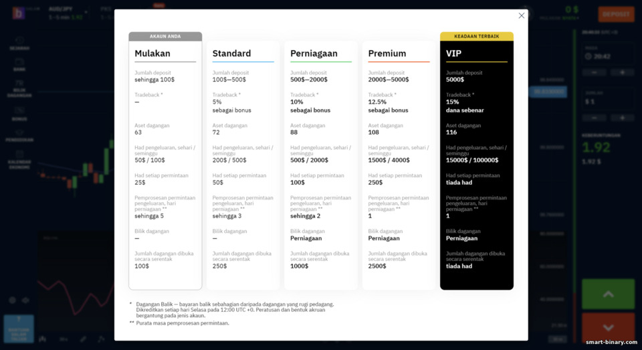Click '500$ / 2000$' withdrawal limit
642x350 pixels.
click(309, 160)
